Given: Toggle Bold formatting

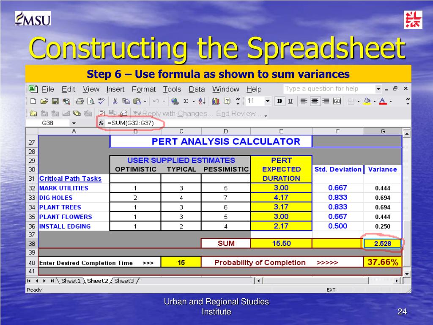Looking at the screenshot, I should tap(280, 101).
